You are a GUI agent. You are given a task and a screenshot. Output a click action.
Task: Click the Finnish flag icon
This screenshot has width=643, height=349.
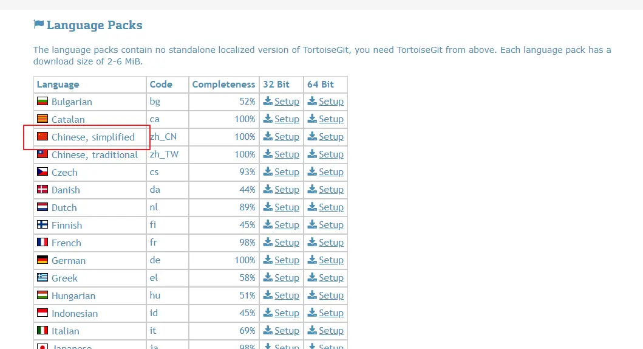click(43, 224)
